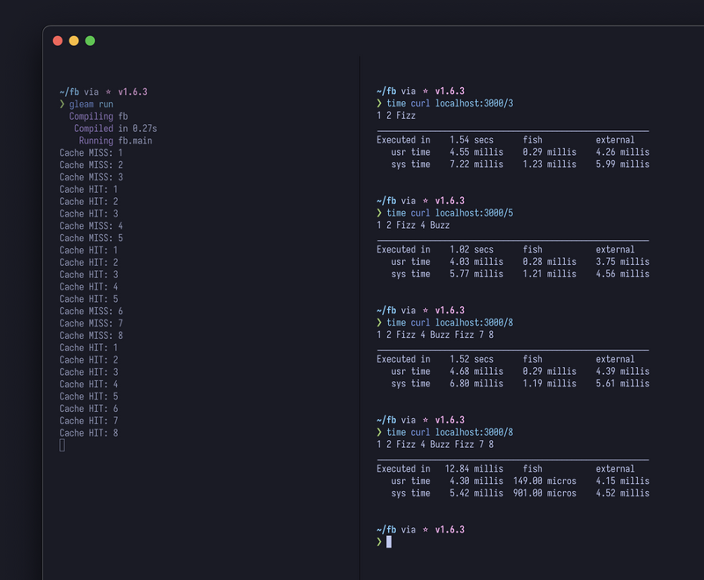Click the "1.54 secs" execution time
This screenshot has width=704, height=580.
coord(472,140)
